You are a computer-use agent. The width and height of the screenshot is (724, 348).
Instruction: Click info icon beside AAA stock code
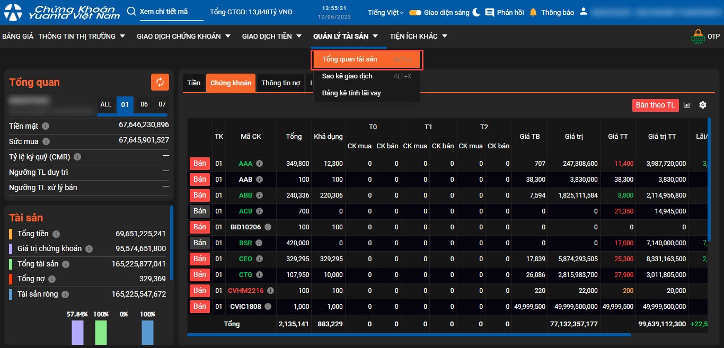tap(259, 164)
